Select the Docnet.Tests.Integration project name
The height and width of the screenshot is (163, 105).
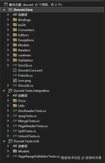click(32, 91)
